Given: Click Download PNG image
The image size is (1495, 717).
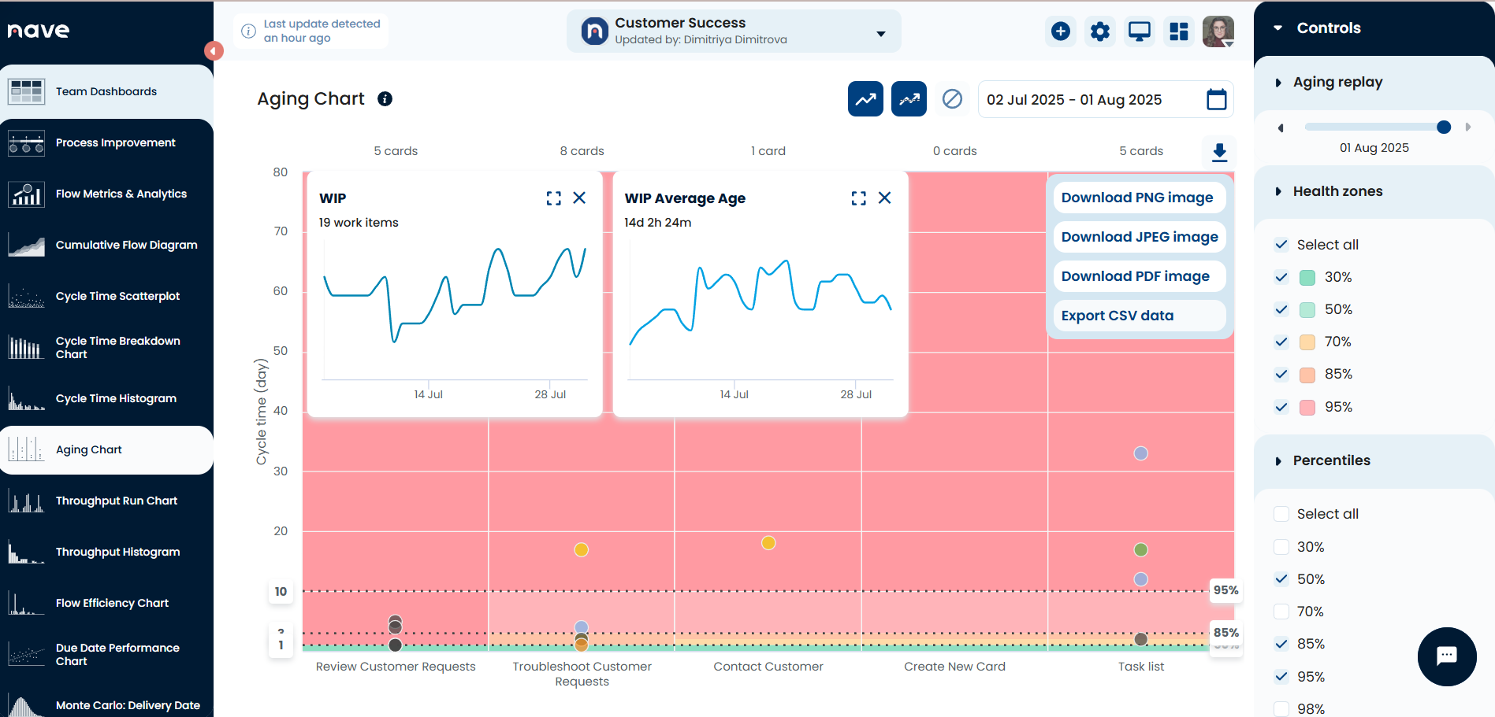Looking at the screenshot, I should (1138, 198).
